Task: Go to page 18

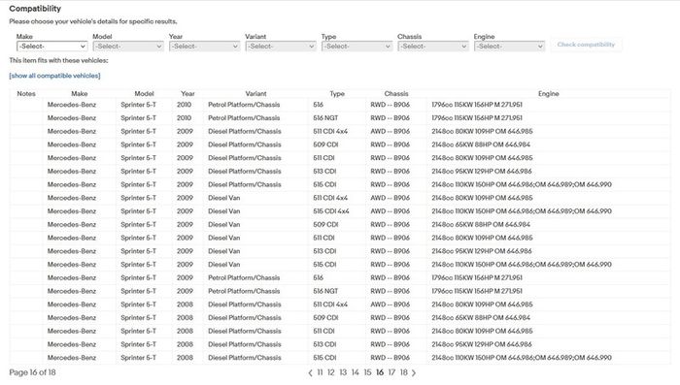Action: click(404, 372)
